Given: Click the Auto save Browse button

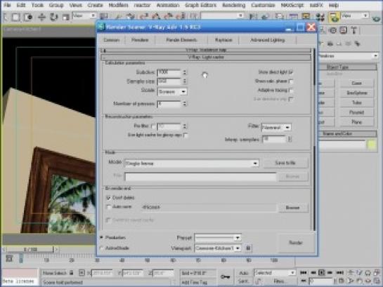Looking at the screenshot, I should (292, 208).
